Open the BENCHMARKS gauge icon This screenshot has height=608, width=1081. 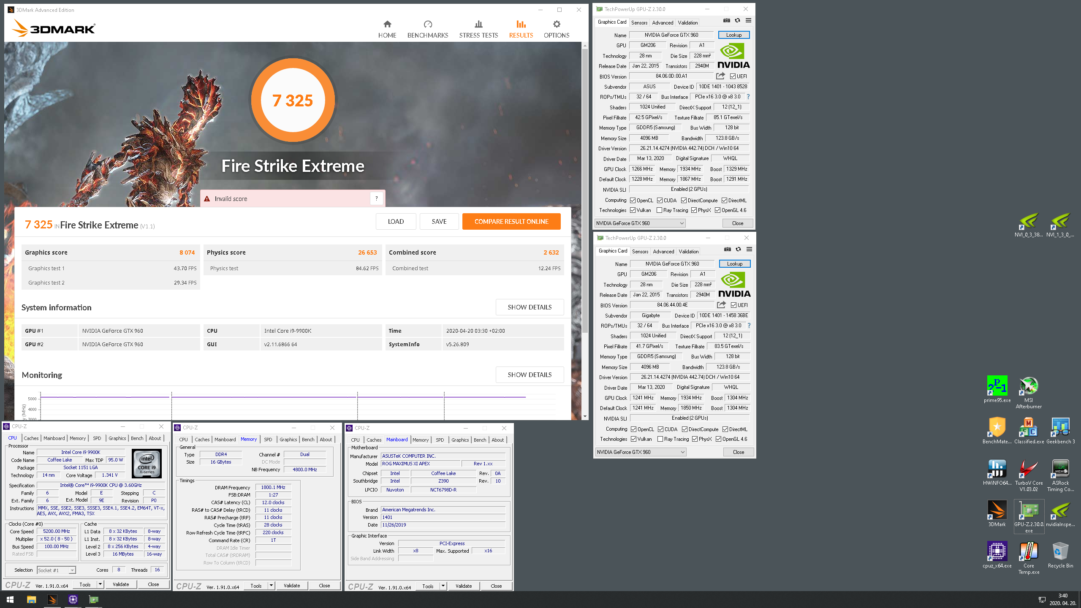click(428, 24)
